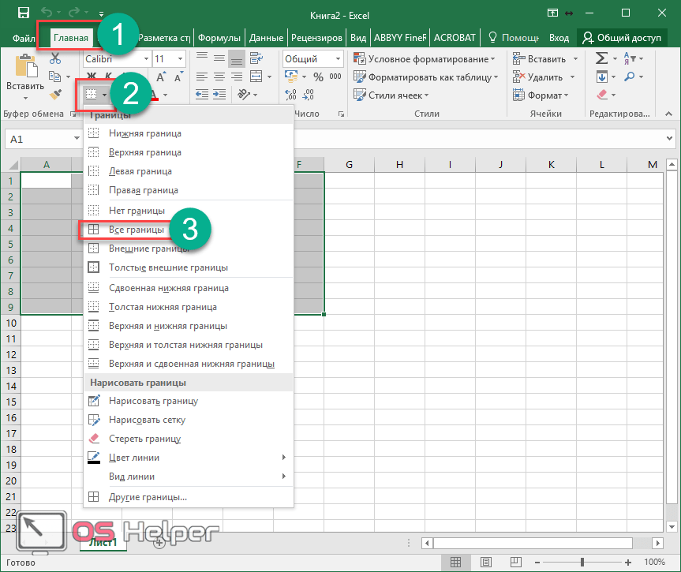Click the percent style icon
681x572 pixels.
(318, 77)
